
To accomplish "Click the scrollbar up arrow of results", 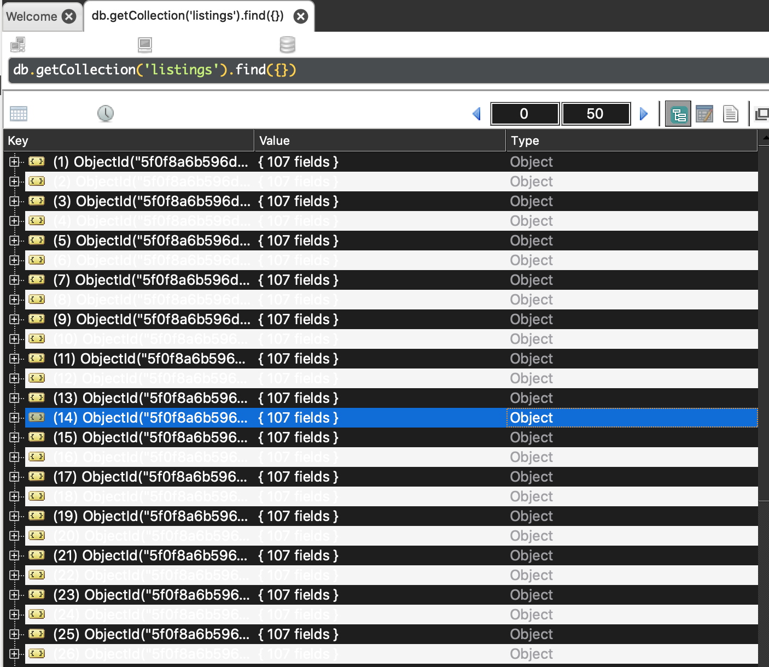I will click(x=765, y=138).
